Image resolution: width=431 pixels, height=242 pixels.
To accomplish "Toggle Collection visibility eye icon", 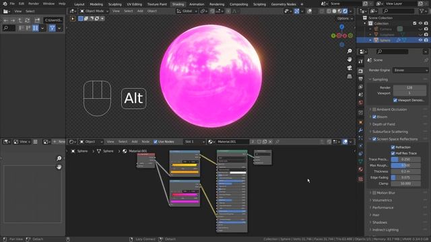I will tap(420, 24).
